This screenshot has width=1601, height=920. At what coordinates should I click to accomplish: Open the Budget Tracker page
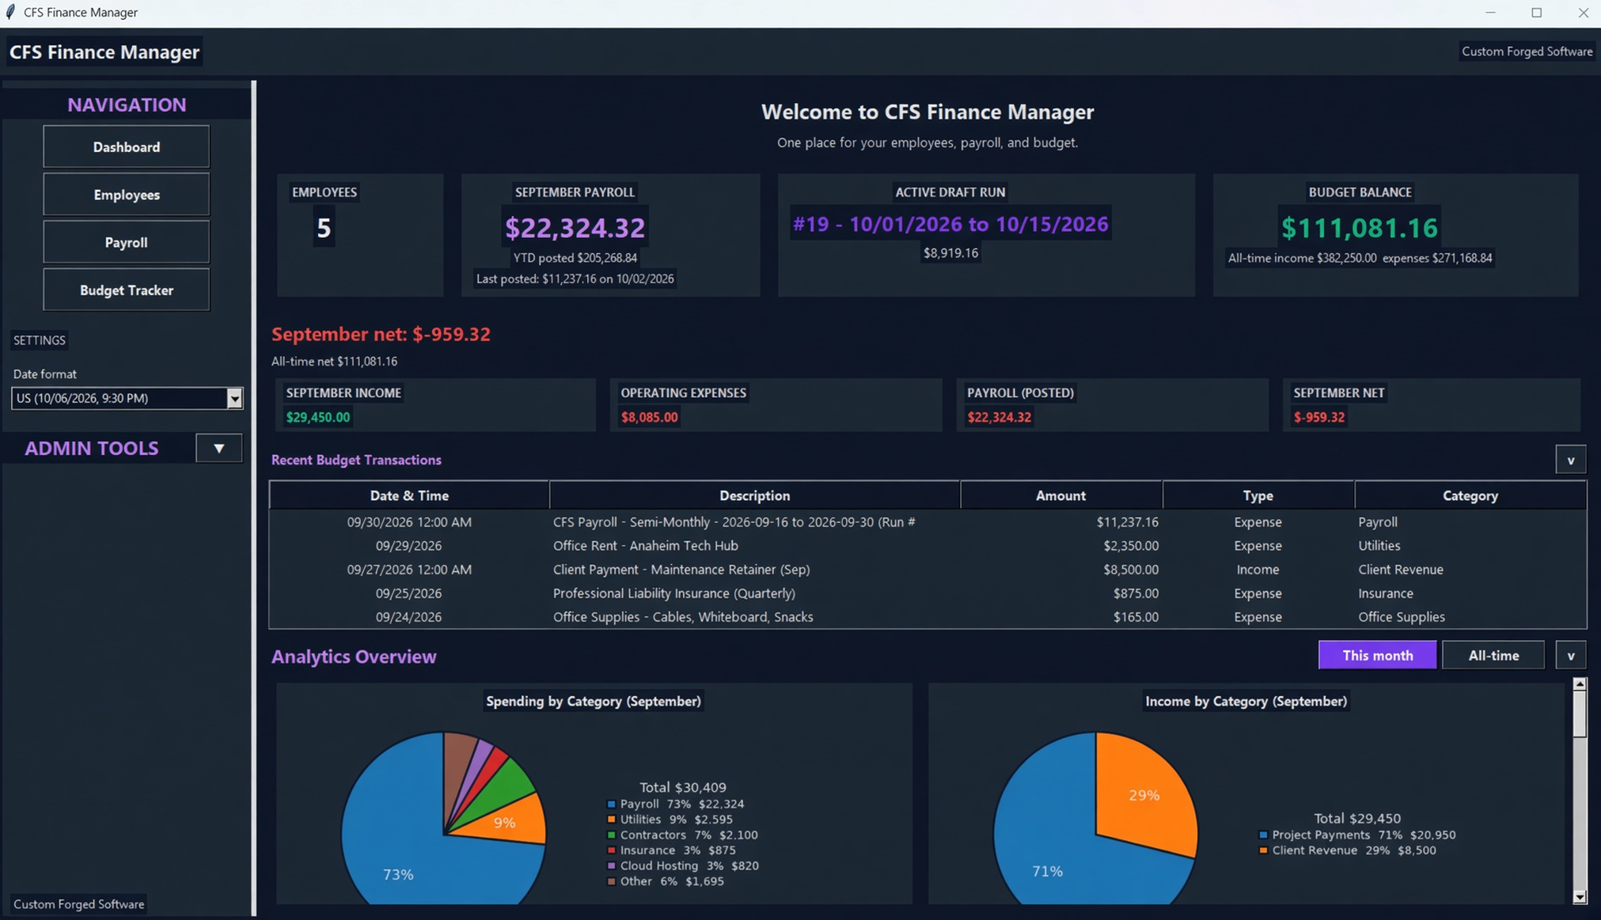(x=126, y=290)
